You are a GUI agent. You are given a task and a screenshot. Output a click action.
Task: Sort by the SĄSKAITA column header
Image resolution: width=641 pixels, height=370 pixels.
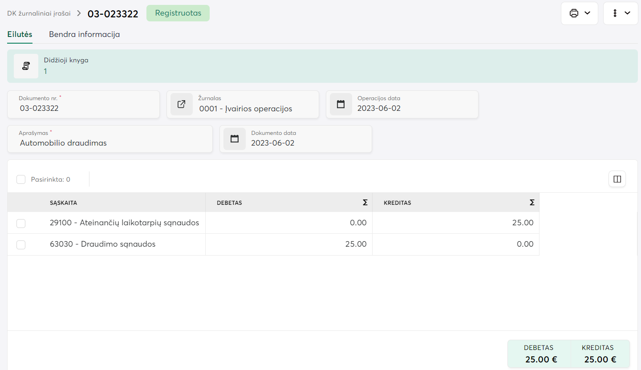click(64, 203)
